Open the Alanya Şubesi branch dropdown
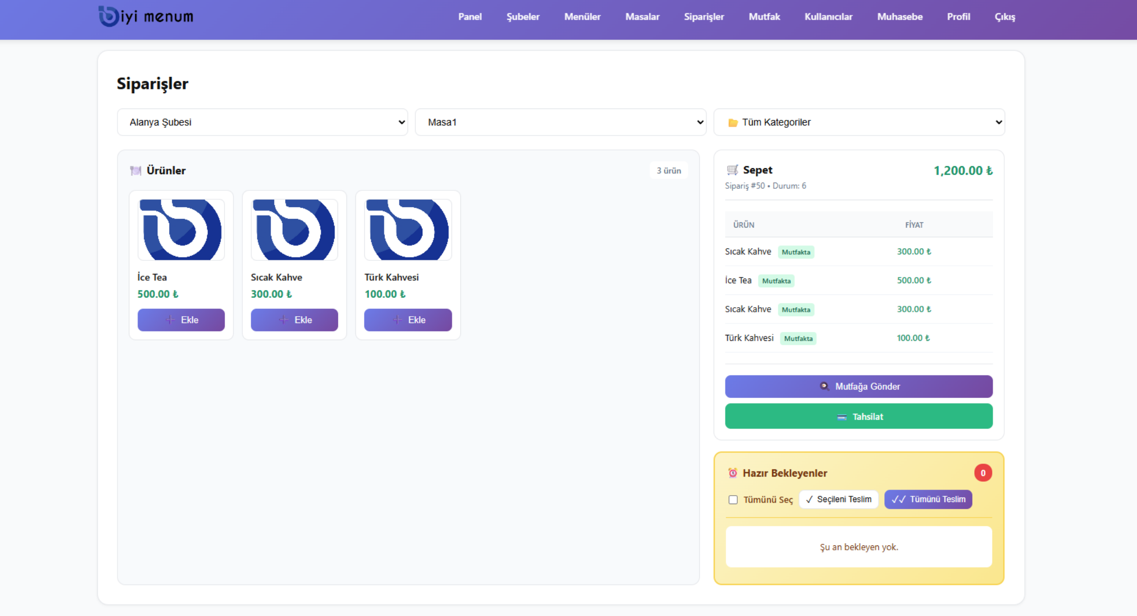The height and width of the screenshot is (616, 1137). tap(262, 122)
